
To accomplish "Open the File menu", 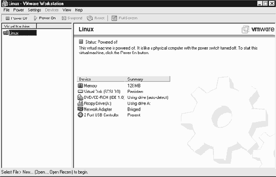I will pos(6,10).
